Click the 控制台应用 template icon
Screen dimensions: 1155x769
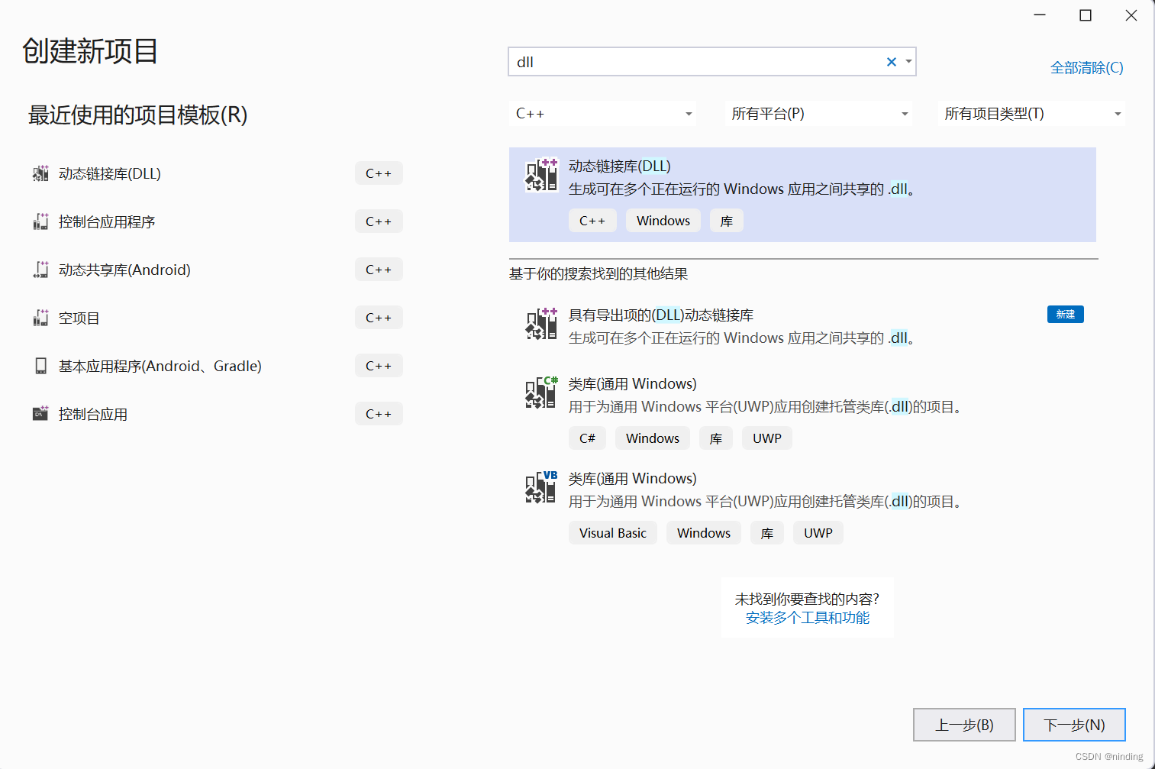click(40, 413)
